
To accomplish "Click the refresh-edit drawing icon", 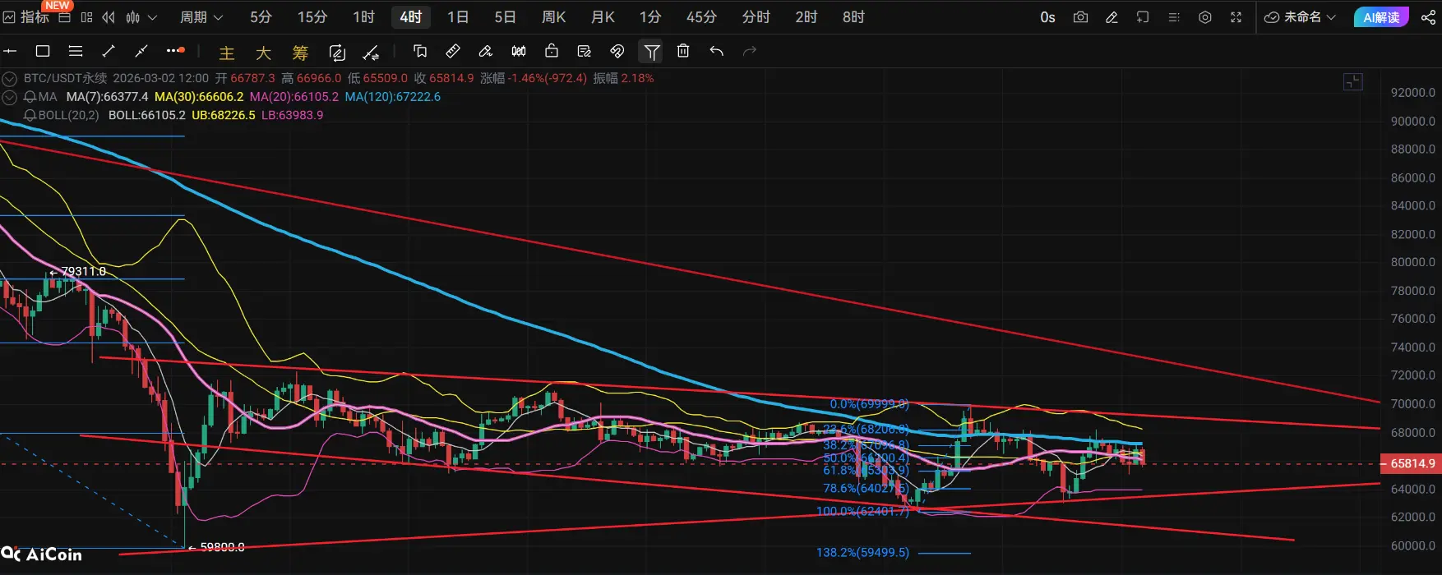I will coord(337,53).
